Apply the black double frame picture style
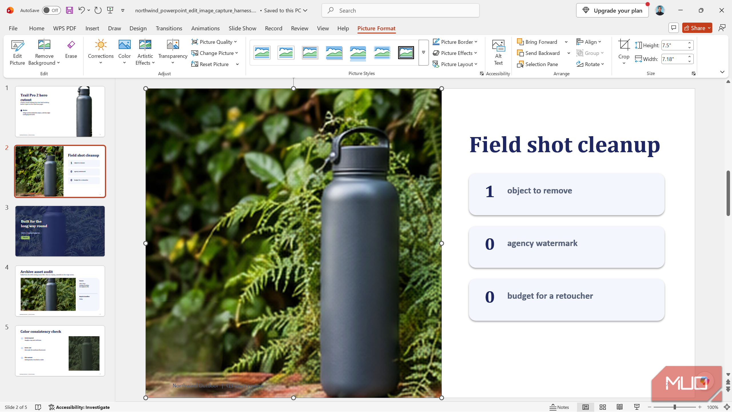This screenshot has width=732, height=412. 406,53
